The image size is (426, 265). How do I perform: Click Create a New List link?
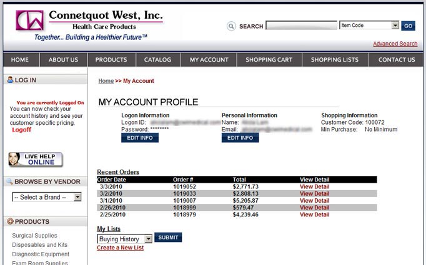pyautogui.click(x=120, y=248)
